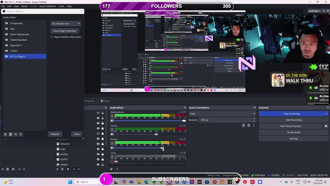Open Scene Transitions three-dot properties menu

coord(254,126)
